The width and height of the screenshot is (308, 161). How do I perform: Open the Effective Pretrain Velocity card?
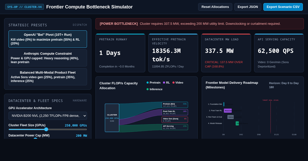click(173, 53)
